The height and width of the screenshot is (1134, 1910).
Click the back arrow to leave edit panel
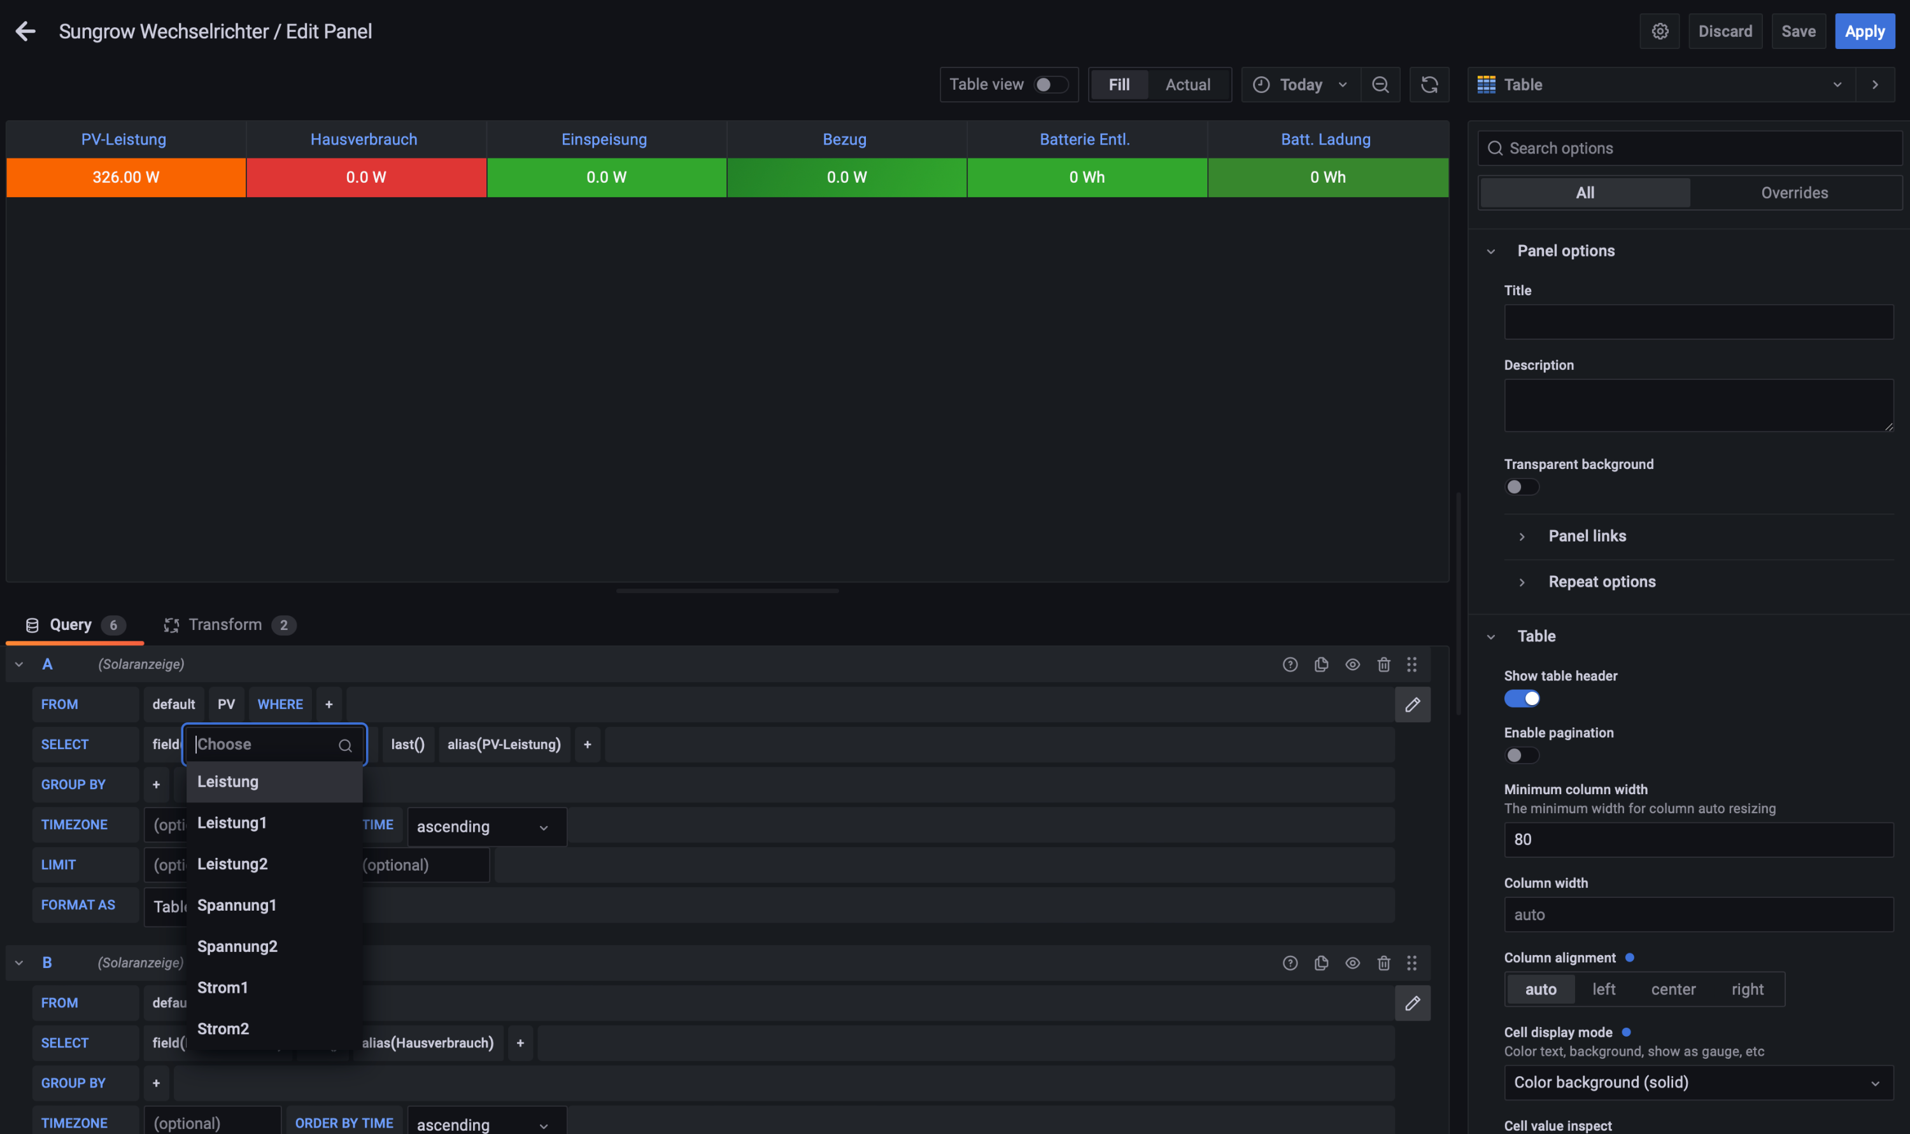tap(25, 31)
